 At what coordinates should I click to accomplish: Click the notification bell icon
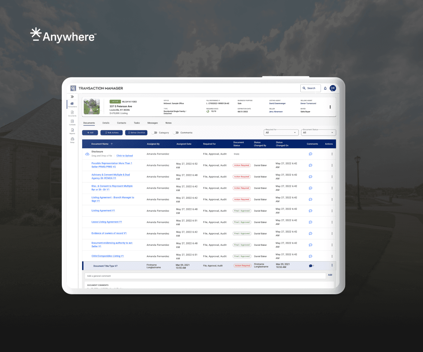[x=325, y=88]
